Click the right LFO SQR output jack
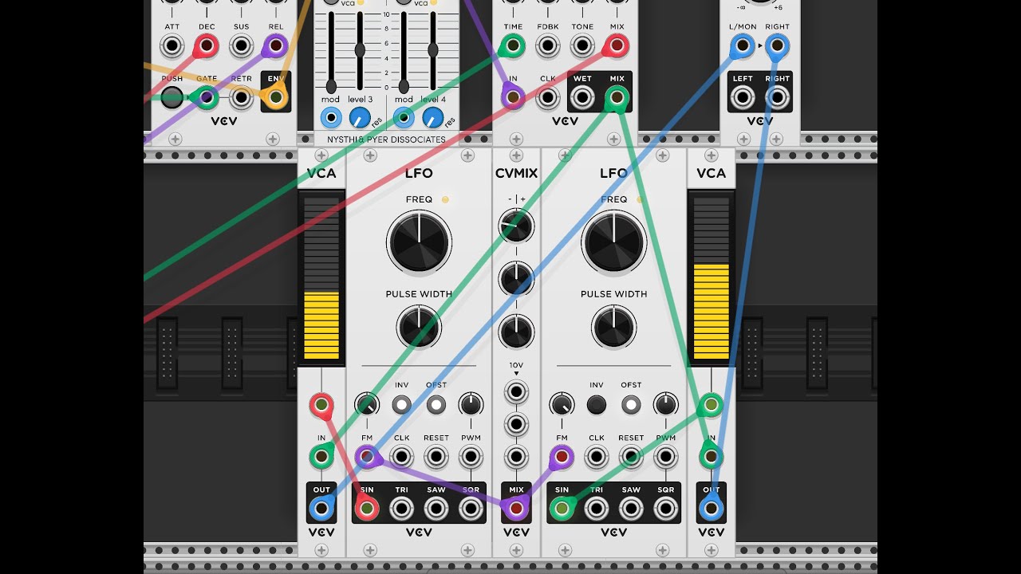 point(665,508)
